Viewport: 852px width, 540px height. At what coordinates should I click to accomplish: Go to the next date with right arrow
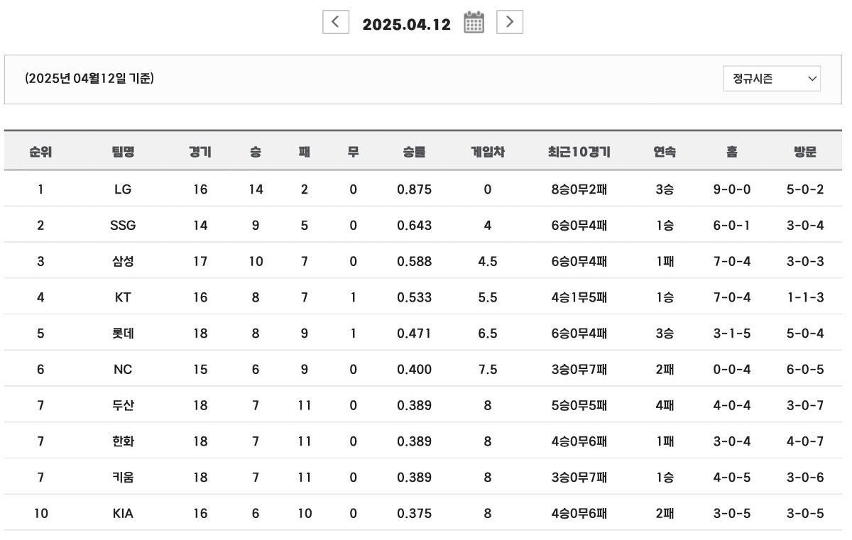click(509, 23)
